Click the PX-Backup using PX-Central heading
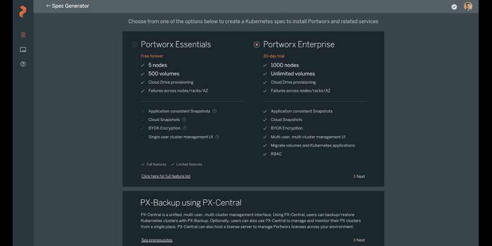The image size is (492, 246). (191, 203)
